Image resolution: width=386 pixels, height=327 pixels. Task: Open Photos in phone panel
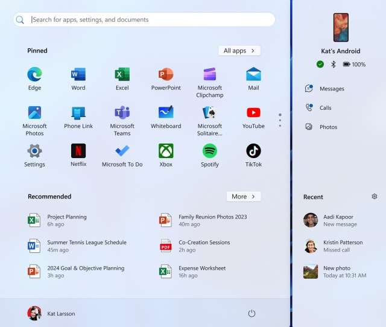tap(321, 127)
